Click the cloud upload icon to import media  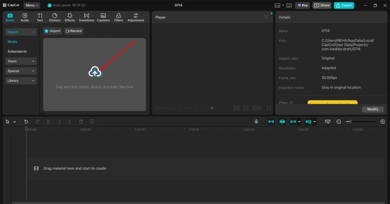(95, 72)
